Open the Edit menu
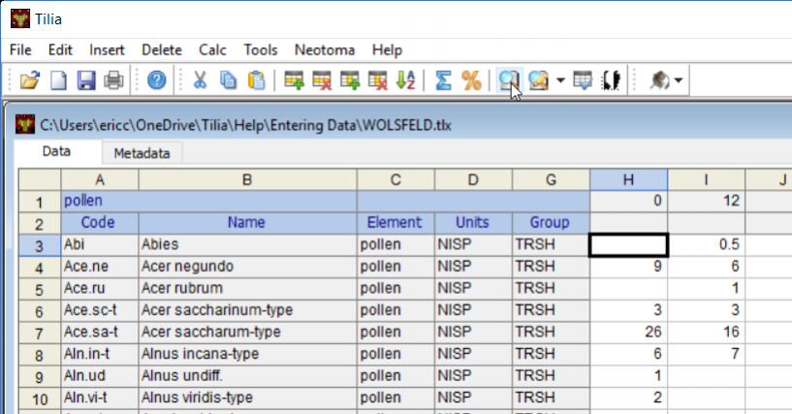792x414 pixels. [x=60, y=50]
